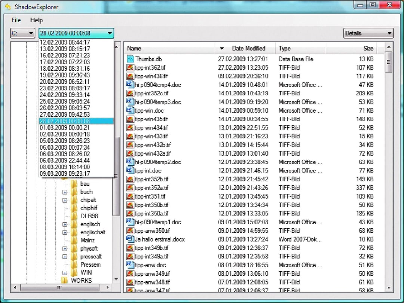Open the File menu
Viewport: 404px width, 303px height.
(16, 20)
